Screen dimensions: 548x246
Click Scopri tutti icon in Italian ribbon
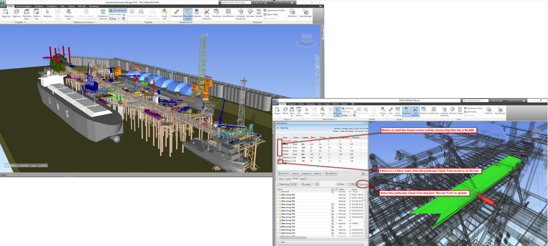coord(164,14)
